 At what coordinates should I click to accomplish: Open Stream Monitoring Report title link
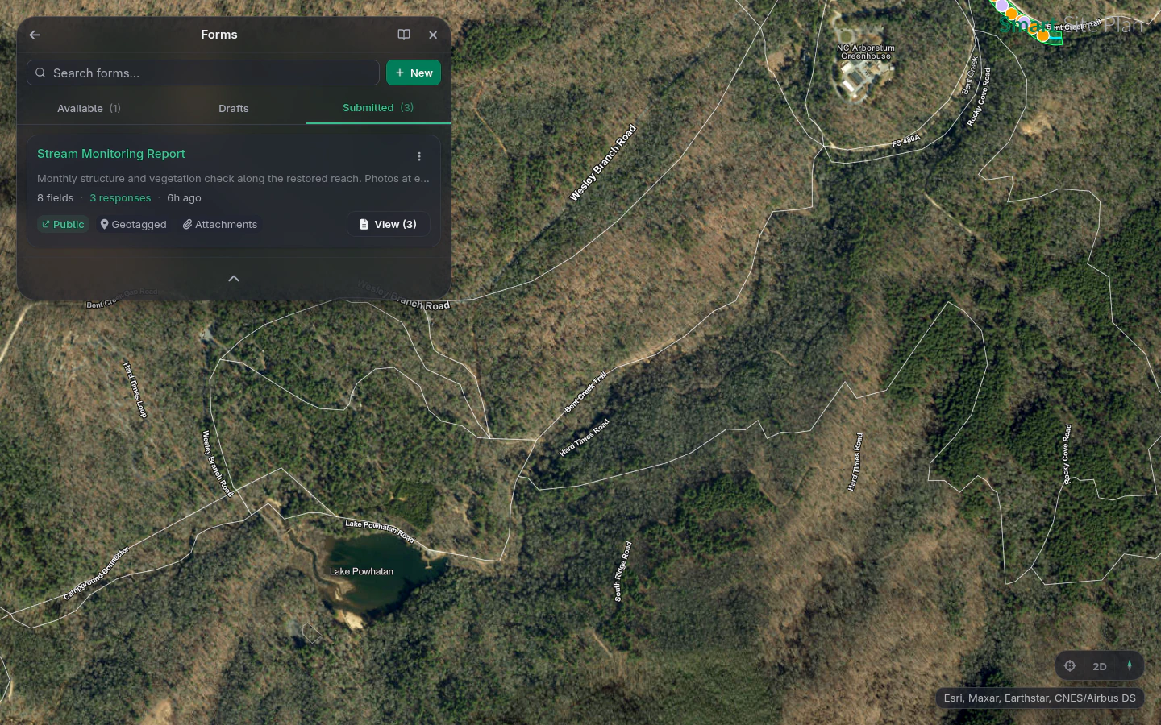(x=111, y=154)
